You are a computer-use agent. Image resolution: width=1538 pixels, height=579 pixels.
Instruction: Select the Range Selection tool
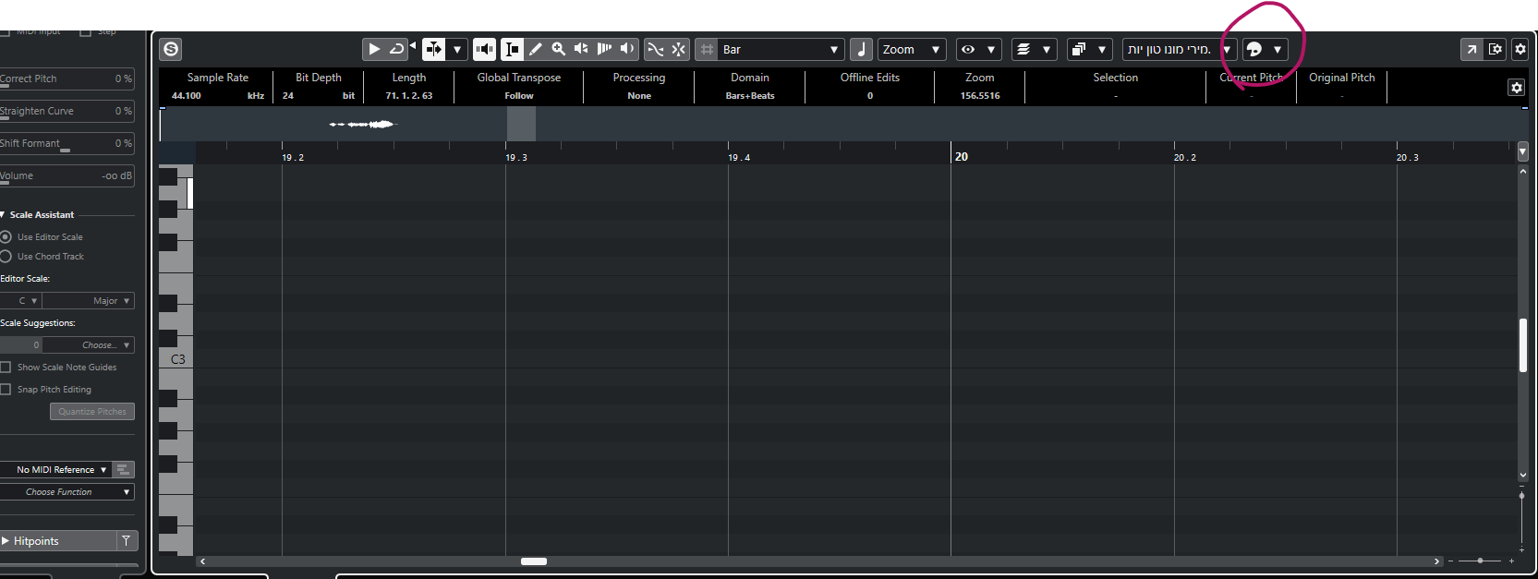[512, 49]
